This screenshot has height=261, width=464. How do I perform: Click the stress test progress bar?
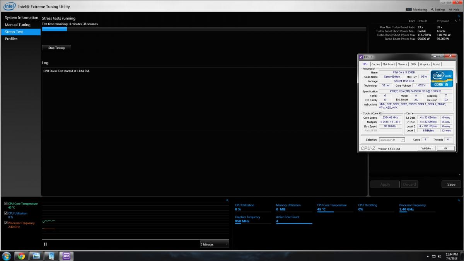click(204, 29)
